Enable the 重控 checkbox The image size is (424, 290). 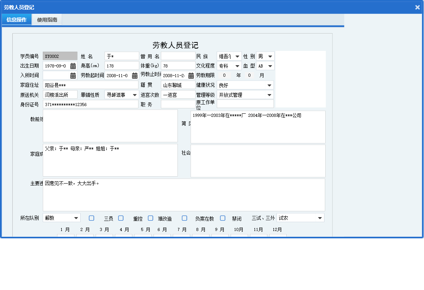pyautogui.click(x=121, y=218)
